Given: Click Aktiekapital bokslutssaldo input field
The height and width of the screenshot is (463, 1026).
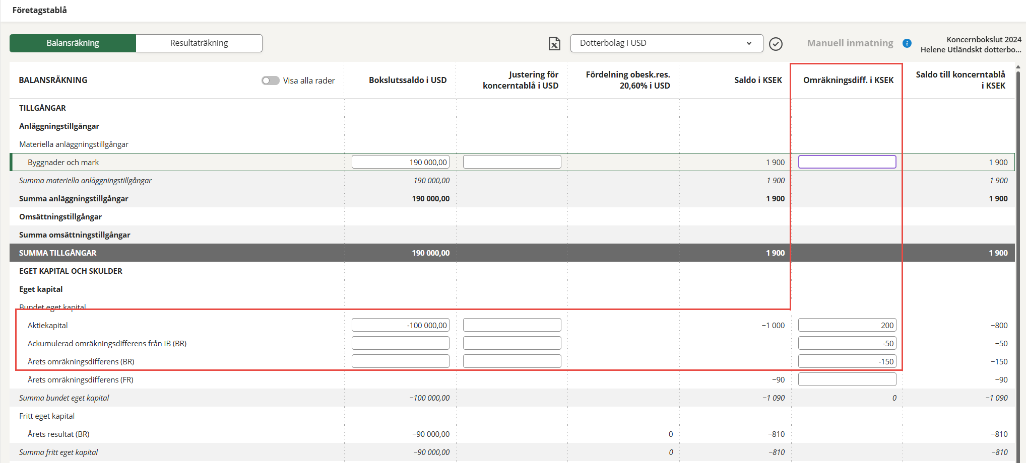Looking at the screenshot, I should (401, 325).
